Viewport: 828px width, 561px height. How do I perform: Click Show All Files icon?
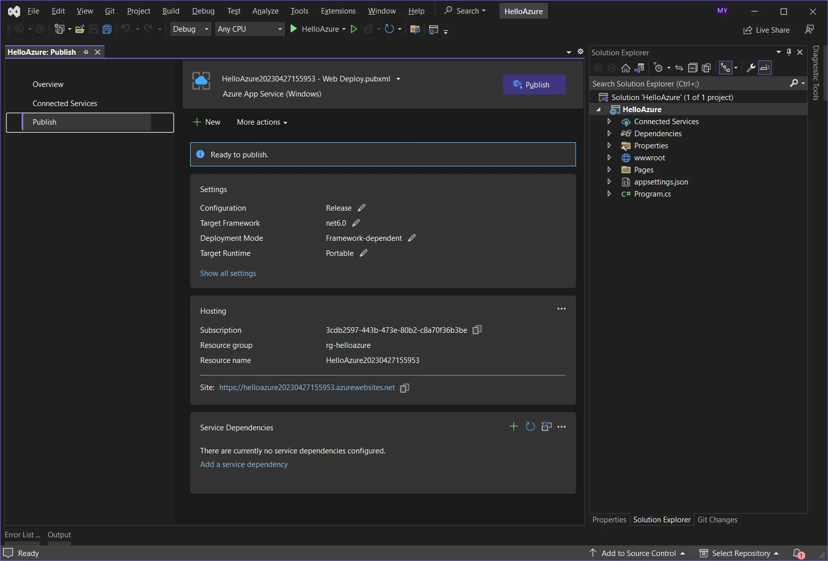pyautogui.click(x=706, y=68)
